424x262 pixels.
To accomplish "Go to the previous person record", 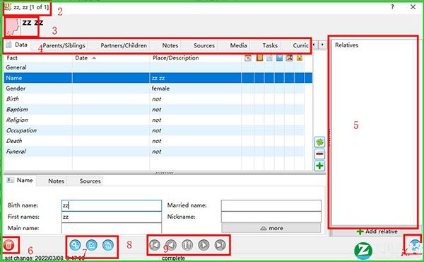I will pos(171,245).
